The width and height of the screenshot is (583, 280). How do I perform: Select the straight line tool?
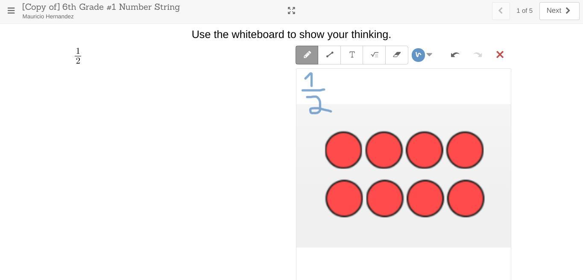point(329,55)
